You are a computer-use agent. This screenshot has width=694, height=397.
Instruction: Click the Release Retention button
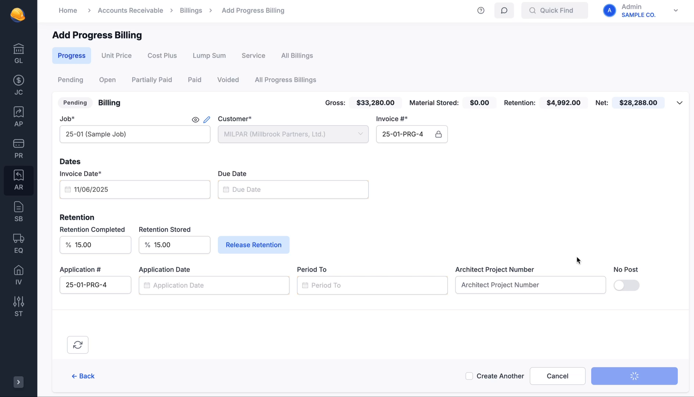pos(253,245)
